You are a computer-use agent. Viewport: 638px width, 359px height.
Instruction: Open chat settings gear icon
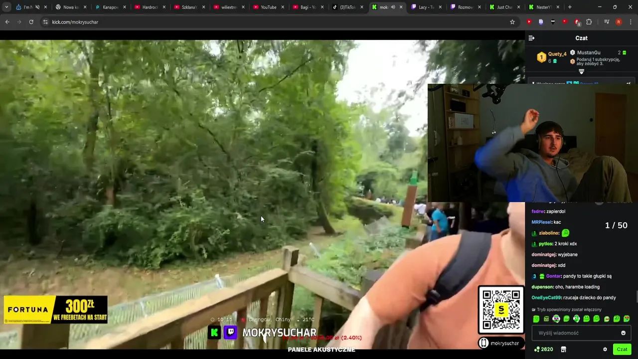click(605, 350)
